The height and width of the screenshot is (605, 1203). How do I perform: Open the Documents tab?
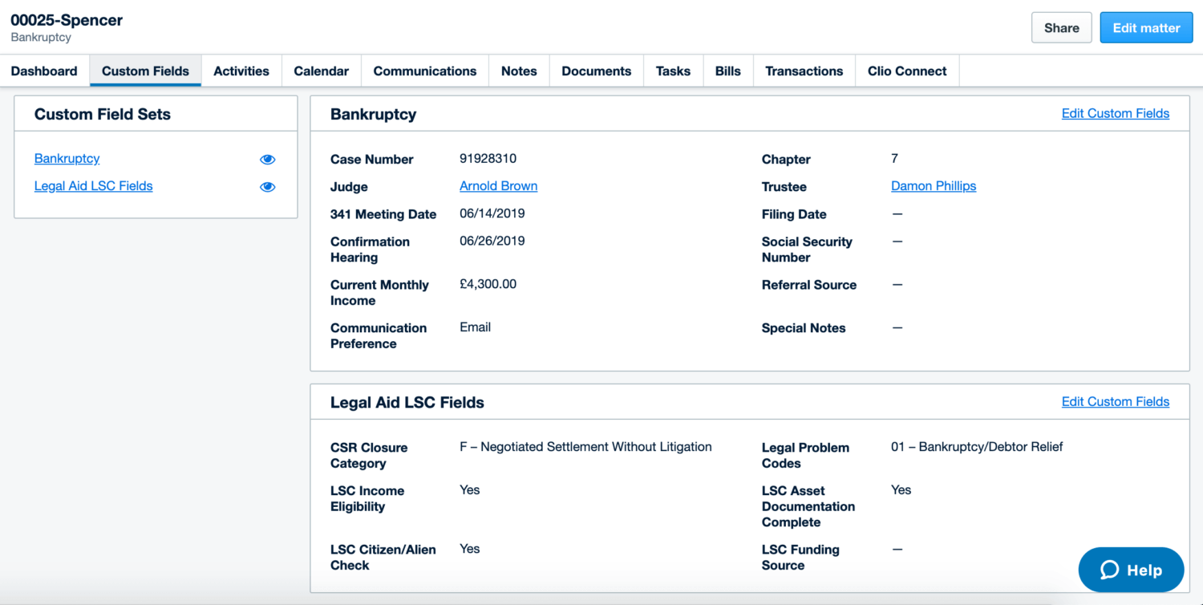pos(596,71)
